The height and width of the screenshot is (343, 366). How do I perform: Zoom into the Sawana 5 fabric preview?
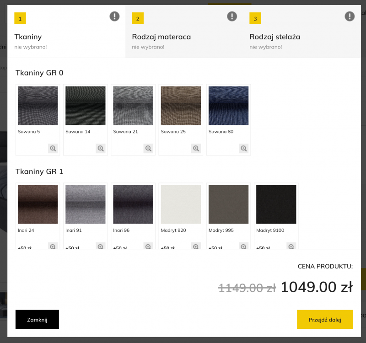click(53, 148)
